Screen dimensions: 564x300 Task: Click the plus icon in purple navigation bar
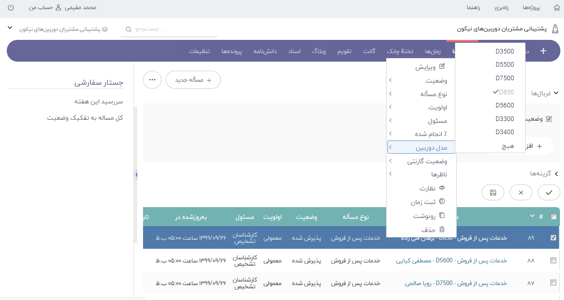pyautogui.click(x=543, y=51)
